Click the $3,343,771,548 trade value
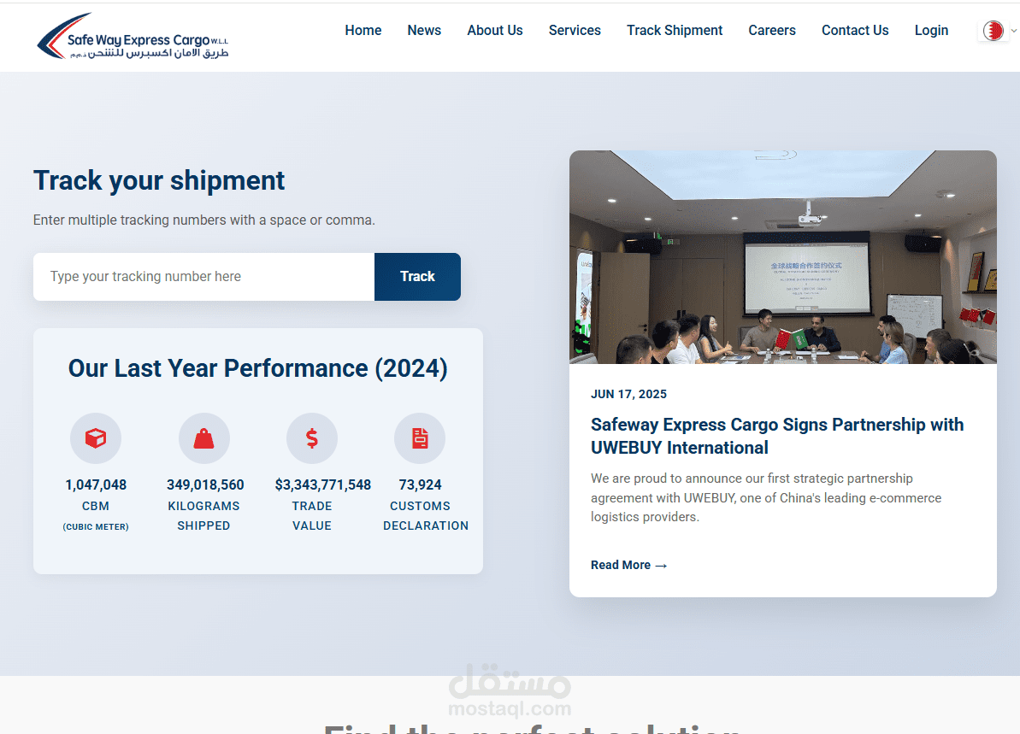 coord(322,485)
